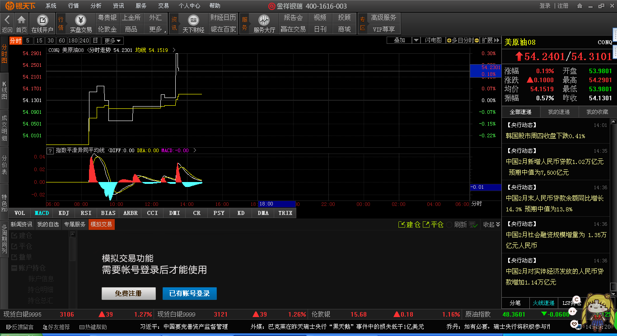The width and height of the screenshot is (617, 336).
Task: Switch to the KDJ indicator tab
Action: [64, 213]
